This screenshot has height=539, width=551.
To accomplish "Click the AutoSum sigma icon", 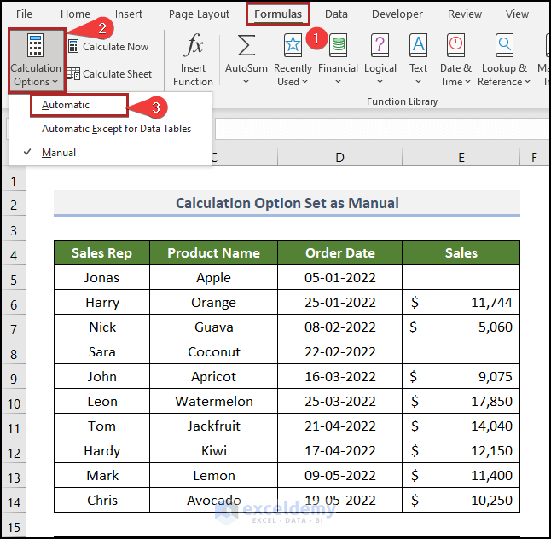I will tap(246, 46).
